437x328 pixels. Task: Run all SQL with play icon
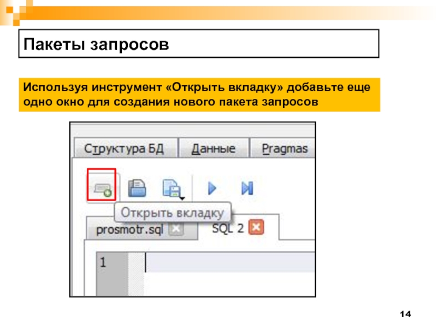click(212, 188)
